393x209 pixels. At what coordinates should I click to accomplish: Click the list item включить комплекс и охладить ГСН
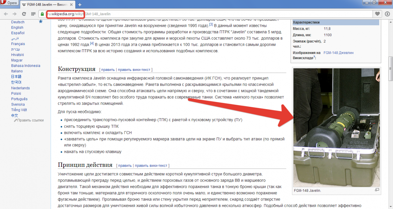[x=98, y=133]
